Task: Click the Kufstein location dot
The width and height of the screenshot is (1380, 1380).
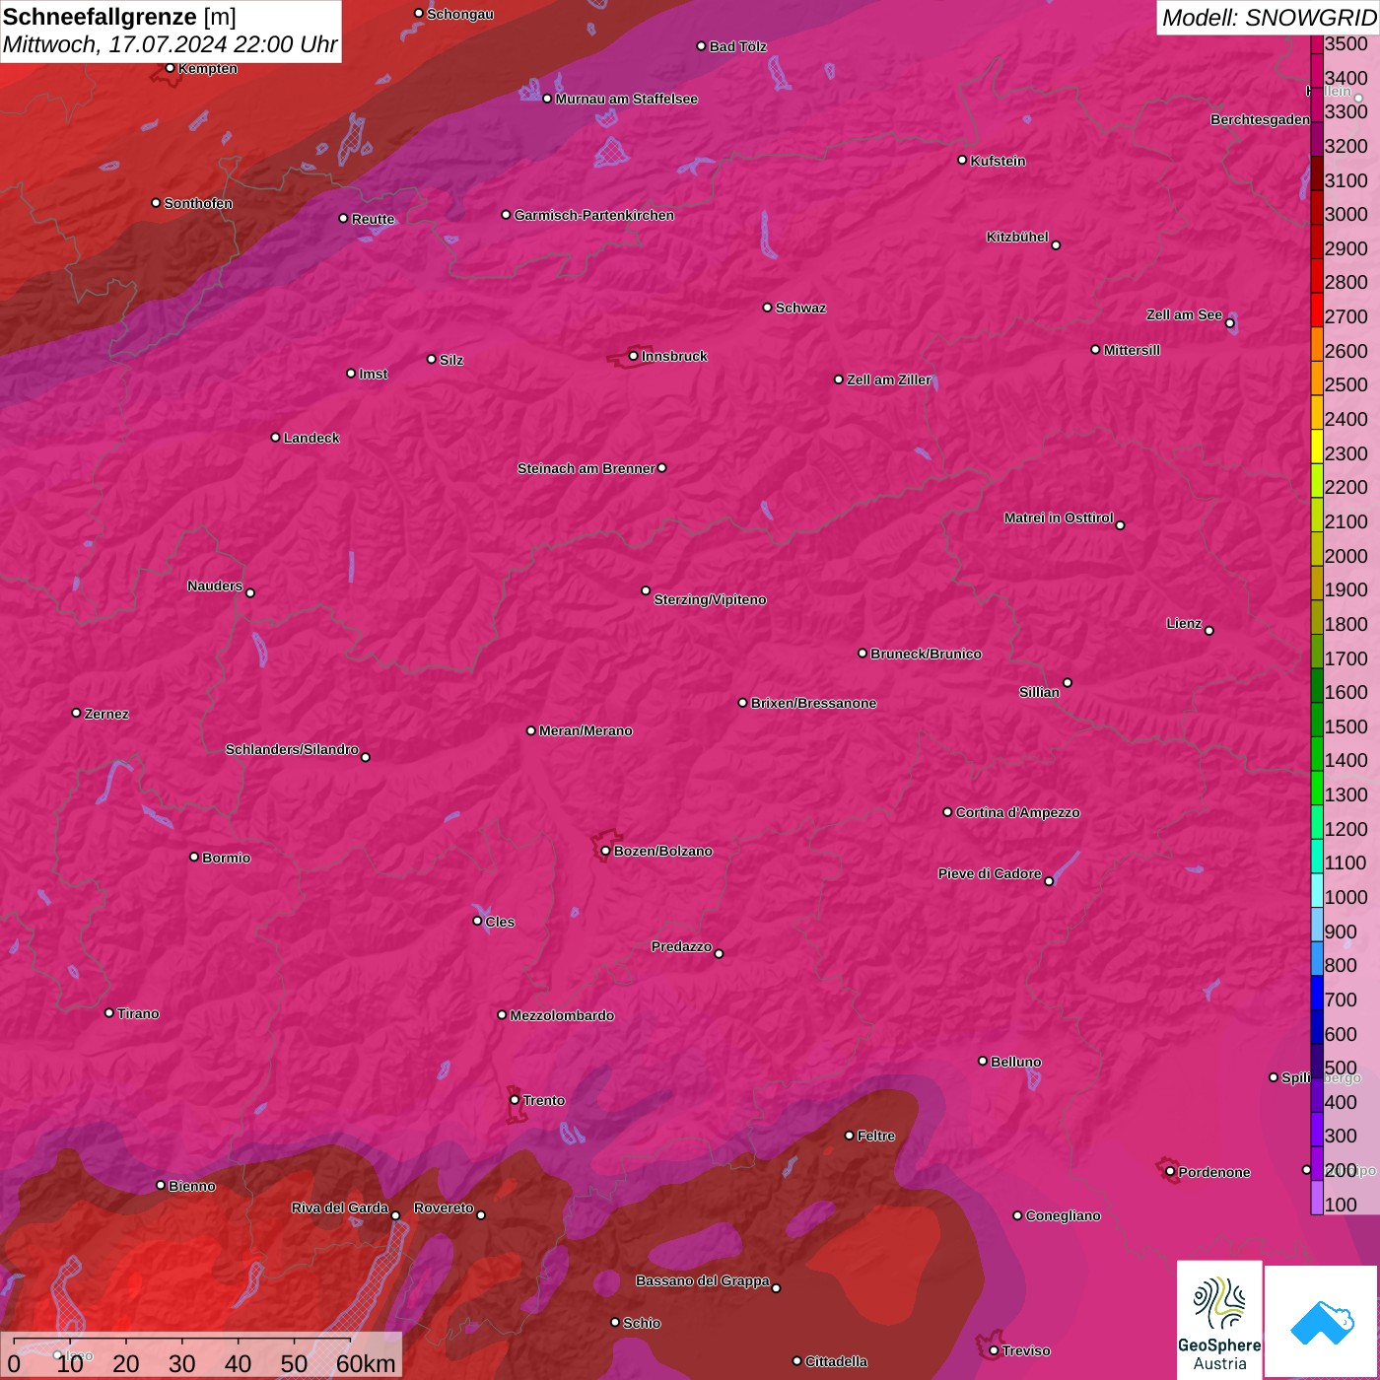Action: tap(962, 160)
